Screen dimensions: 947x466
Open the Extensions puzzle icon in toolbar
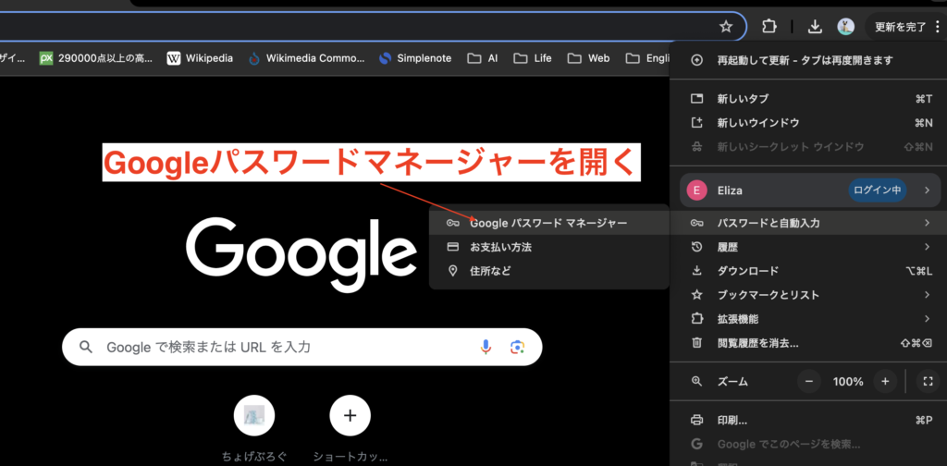click(x=769, y=27)
